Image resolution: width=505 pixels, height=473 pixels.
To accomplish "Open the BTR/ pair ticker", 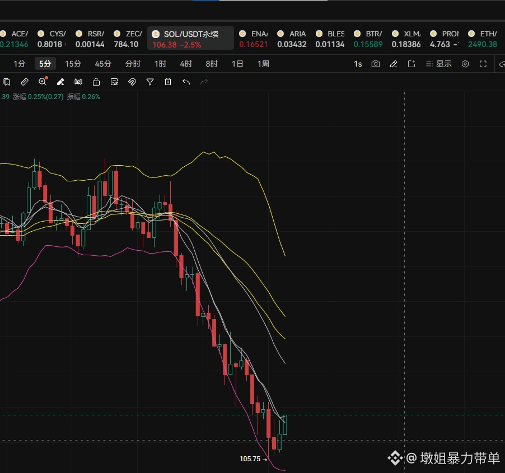I will pyautogui.click(x=368, y=39).
